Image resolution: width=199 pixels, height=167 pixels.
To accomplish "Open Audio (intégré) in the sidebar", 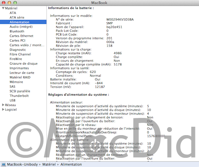I will tap(21, 27).
